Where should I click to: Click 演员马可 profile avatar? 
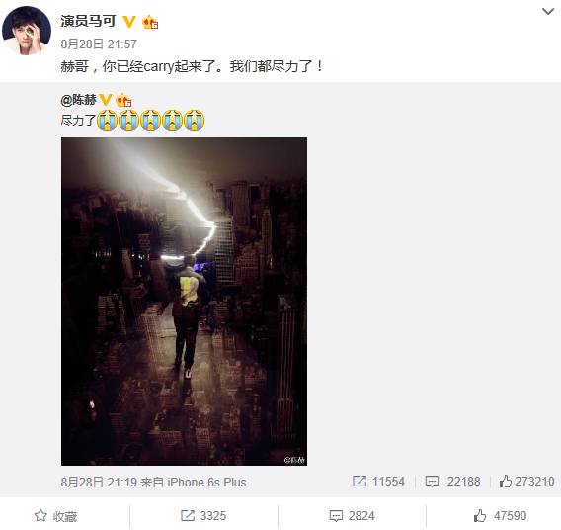(27, 31)
